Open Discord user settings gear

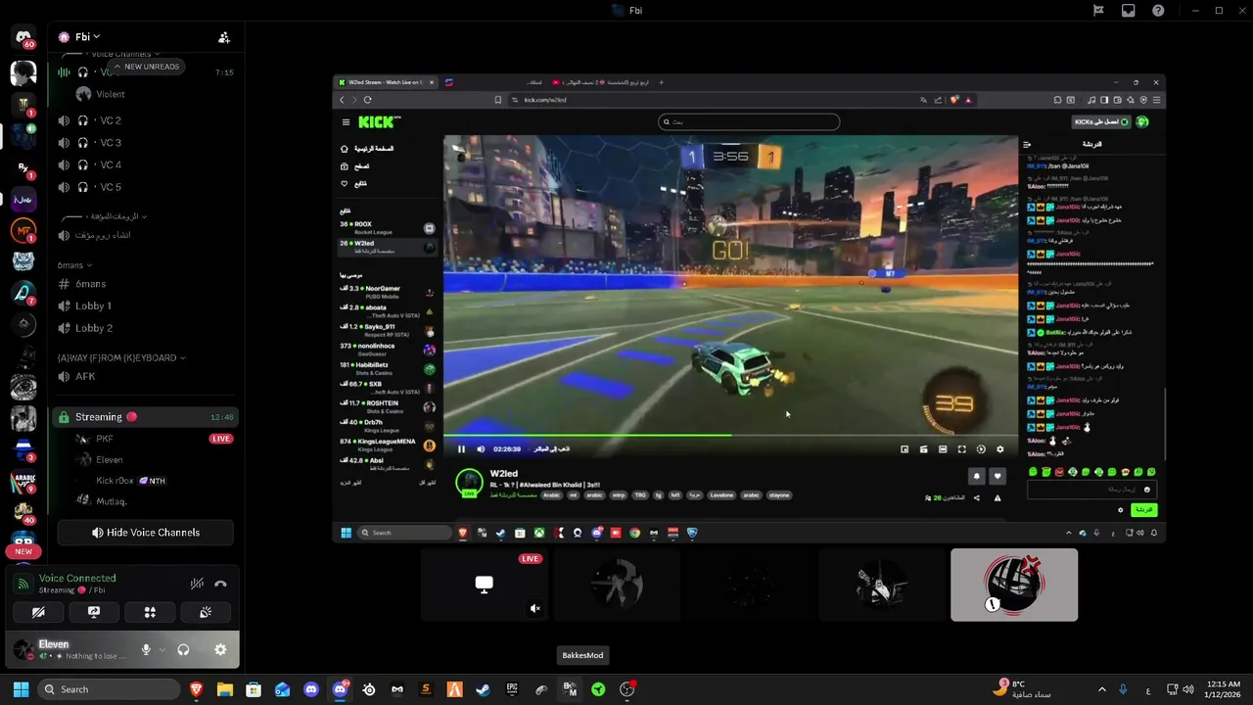click(x=220, y=649)
